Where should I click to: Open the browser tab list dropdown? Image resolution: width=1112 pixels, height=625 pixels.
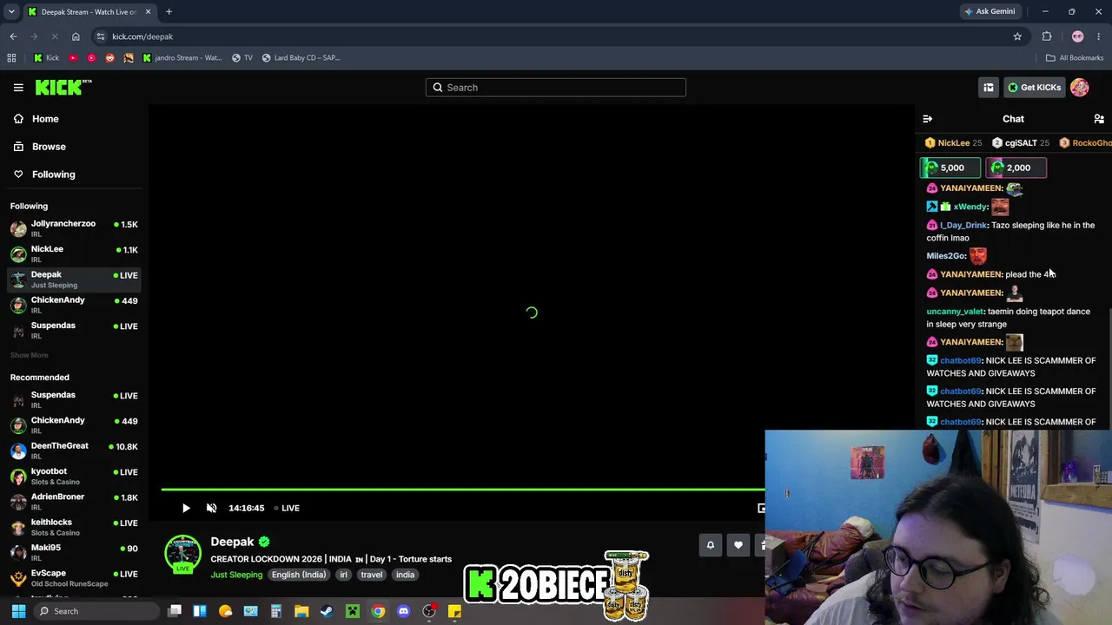click(x=11, y=11)
